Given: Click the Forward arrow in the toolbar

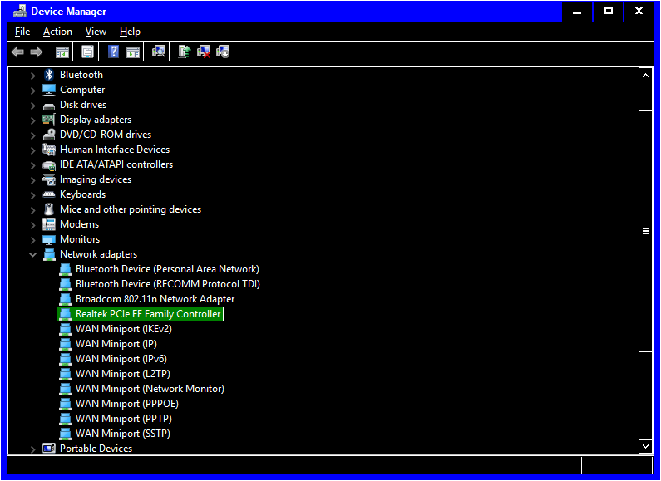Looking at the screenshot, I should pos(37,52).
